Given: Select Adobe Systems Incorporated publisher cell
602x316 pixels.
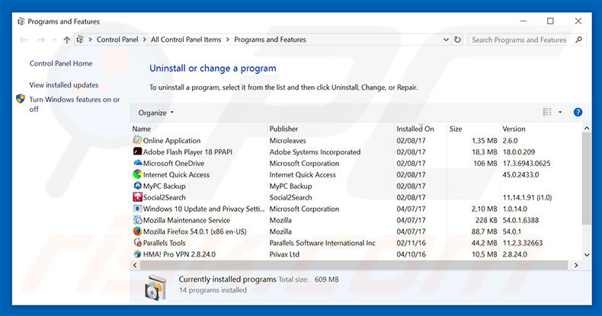Looking at the screenshot, I should 315,152.
